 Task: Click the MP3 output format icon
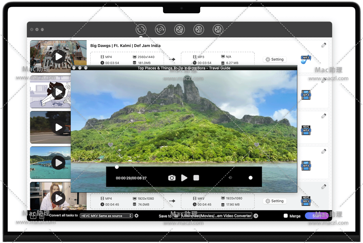306,59
